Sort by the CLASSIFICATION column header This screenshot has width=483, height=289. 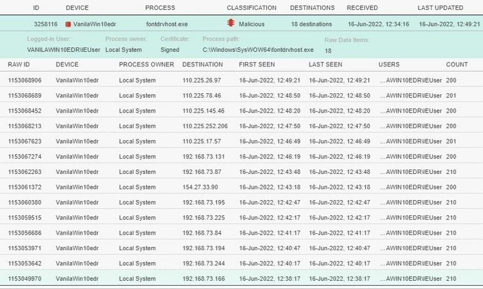click(x=252, y=8)
